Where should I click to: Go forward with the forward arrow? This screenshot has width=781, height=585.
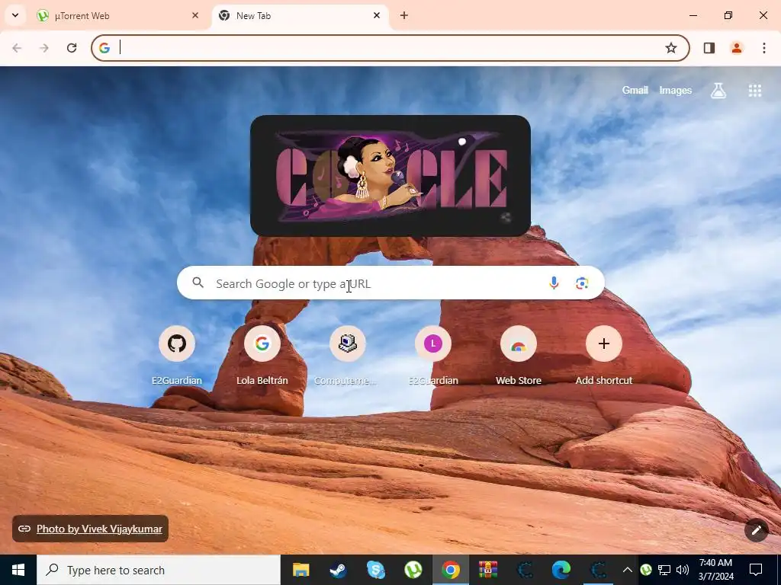(44, 48)
